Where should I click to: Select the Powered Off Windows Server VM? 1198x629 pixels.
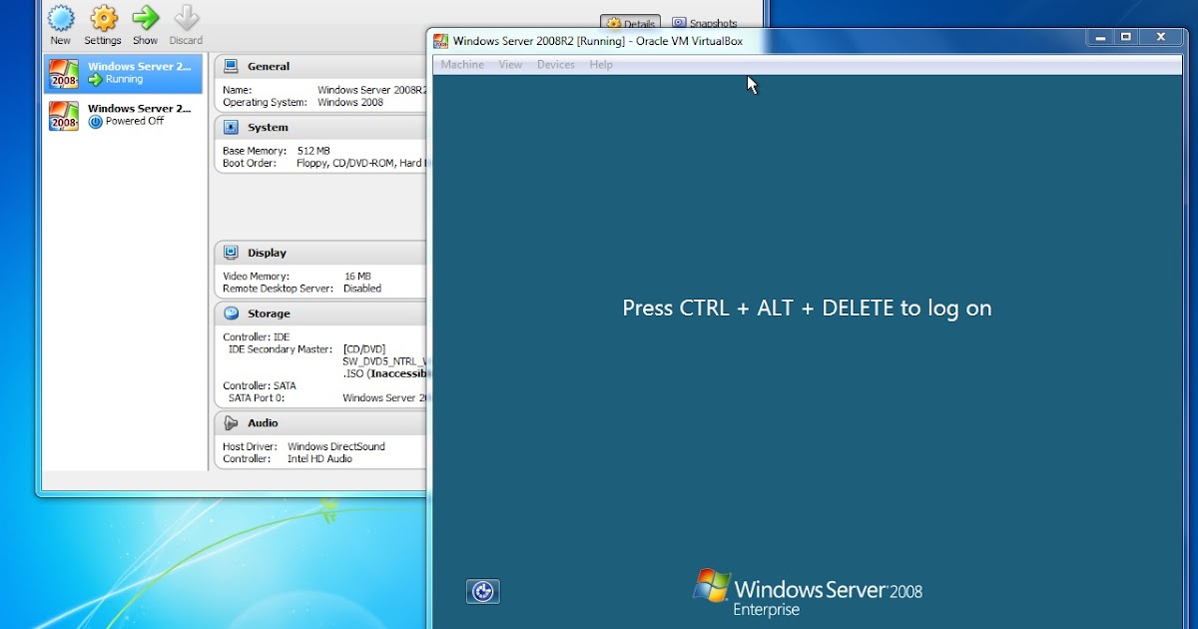123,115
